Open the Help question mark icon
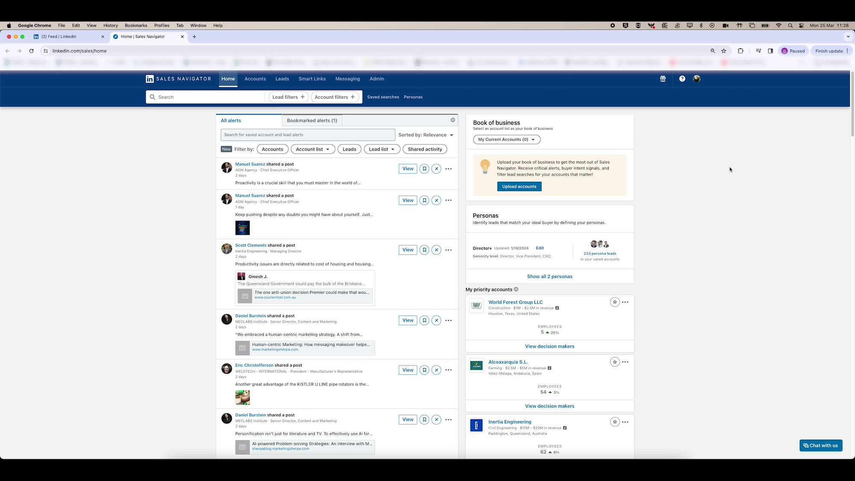Screen dimensions: 855x481 (x=682, y=79)
